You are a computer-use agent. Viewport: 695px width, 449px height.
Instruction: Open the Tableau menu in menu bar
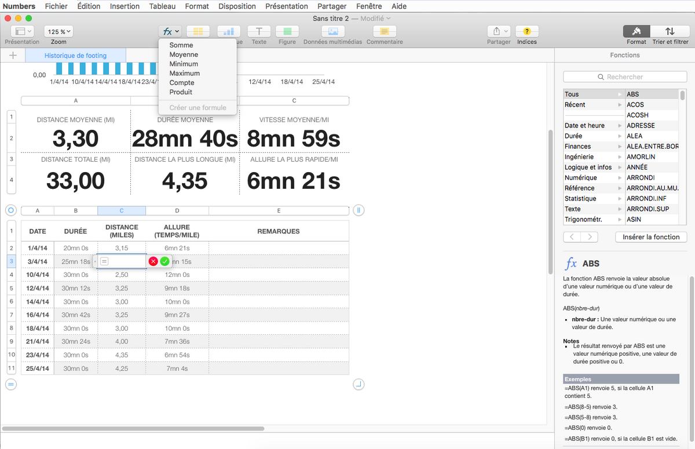pyautogui.click(x=162, y=6)
